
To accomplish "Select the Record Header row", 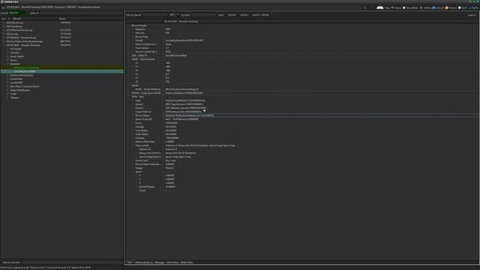I will [301, 25].
